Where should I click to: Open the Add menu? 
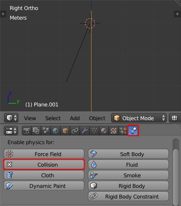pyautogui.click(x=75, y=118)
